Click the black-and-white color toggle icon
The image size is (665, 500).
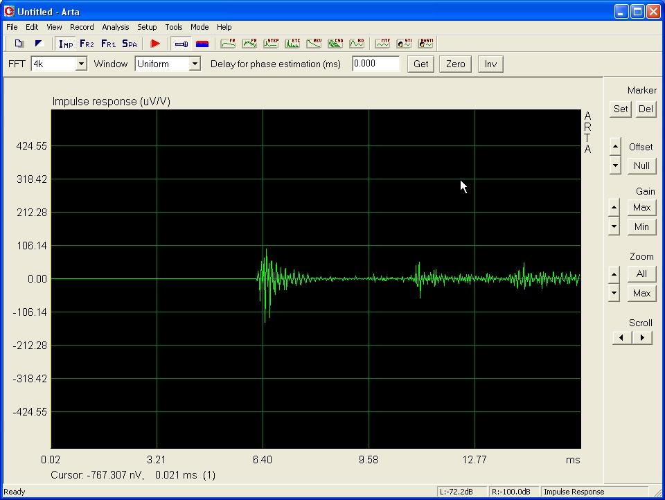pyautogui.click(x=39, y=43)
